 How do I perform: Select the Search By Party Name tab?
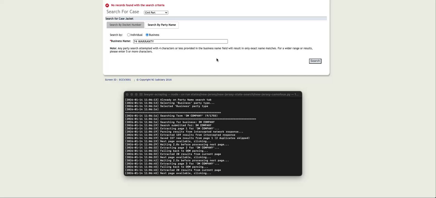(x=162, y=25)
